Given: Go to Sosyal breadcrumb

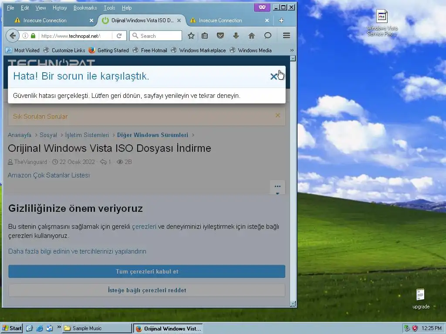Looking at the screenshot, I should pyautogui.click(x=48, y=135).
